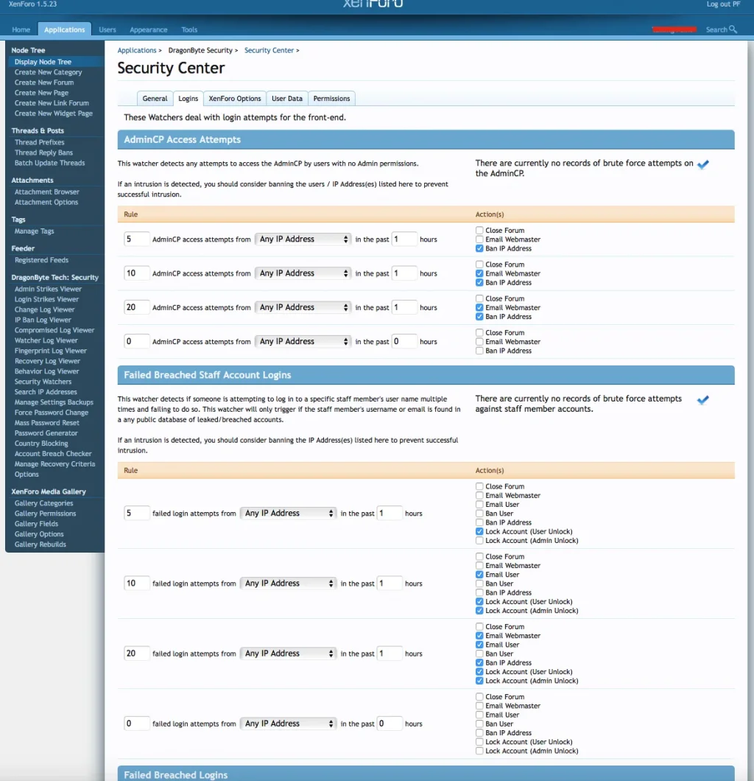
Task: Open Attachment Browser in sidebar
Action: [x=47, y=192]
